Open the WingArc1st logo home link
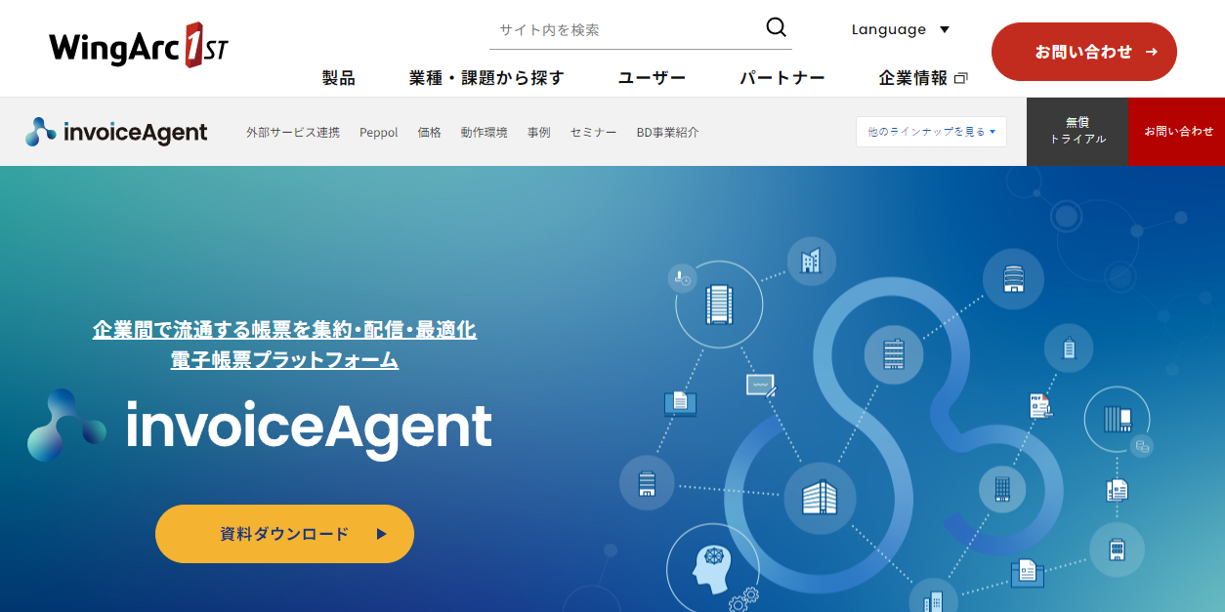This screenshot has height=612, width=1225. [x=139, y=45]
